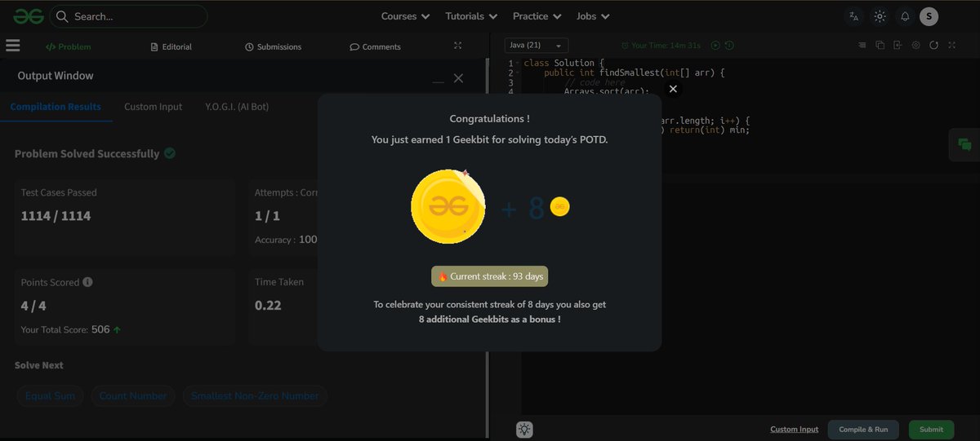
Task: Click the findSmallest method signature line
Action: pyautogui.click(x=635, y=73)
